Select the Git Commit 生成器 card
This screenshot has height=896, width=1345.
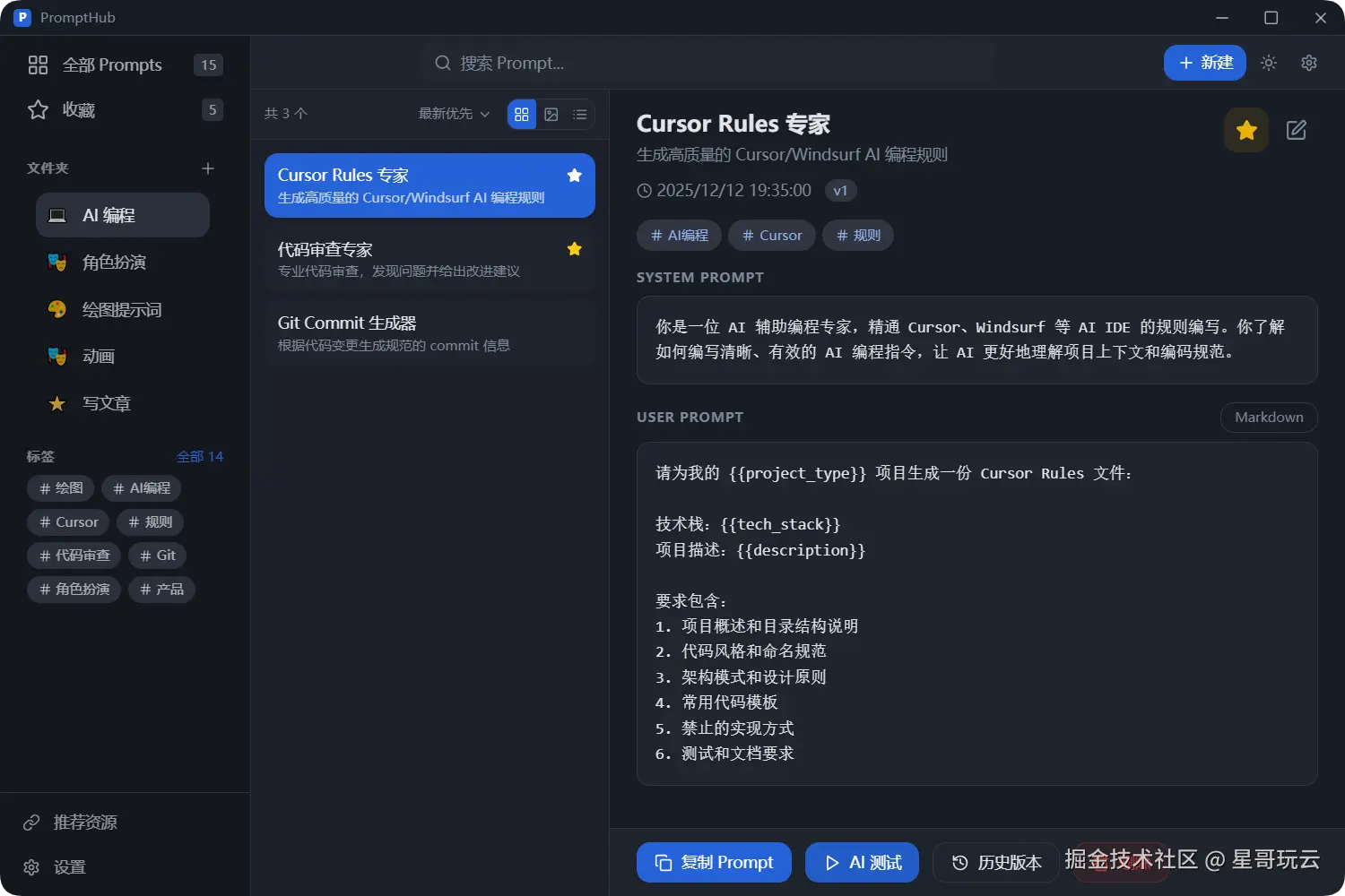[430, 333]
